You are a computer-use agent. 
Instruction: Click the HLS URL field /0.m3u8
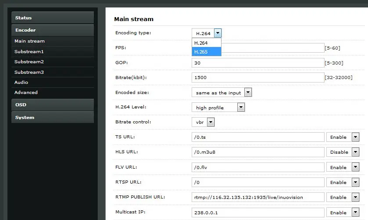click(258, 152)
